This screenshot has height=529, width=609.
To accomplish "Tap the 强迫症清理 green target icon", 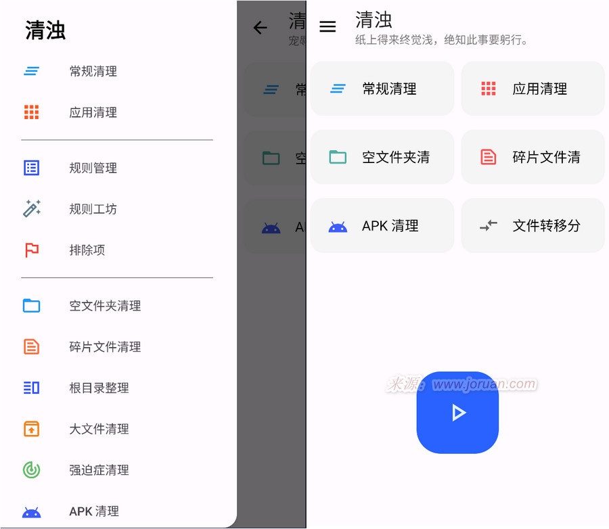I will [x=32, y=470].
